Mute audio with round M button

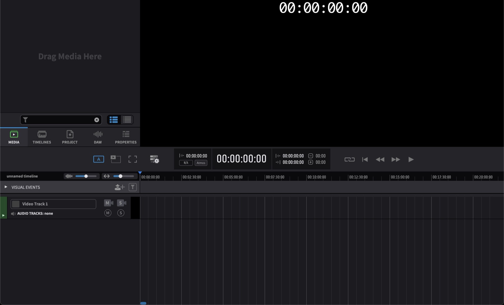click(108, 213)
